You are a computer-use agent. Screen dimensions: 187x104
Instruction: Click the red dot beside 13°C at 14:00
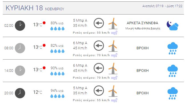click(44, 68)
